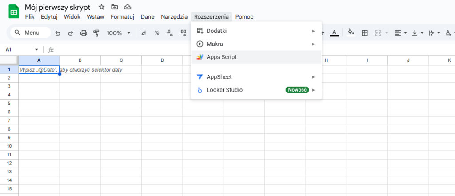Click the move to folder icon

(115, 7)
